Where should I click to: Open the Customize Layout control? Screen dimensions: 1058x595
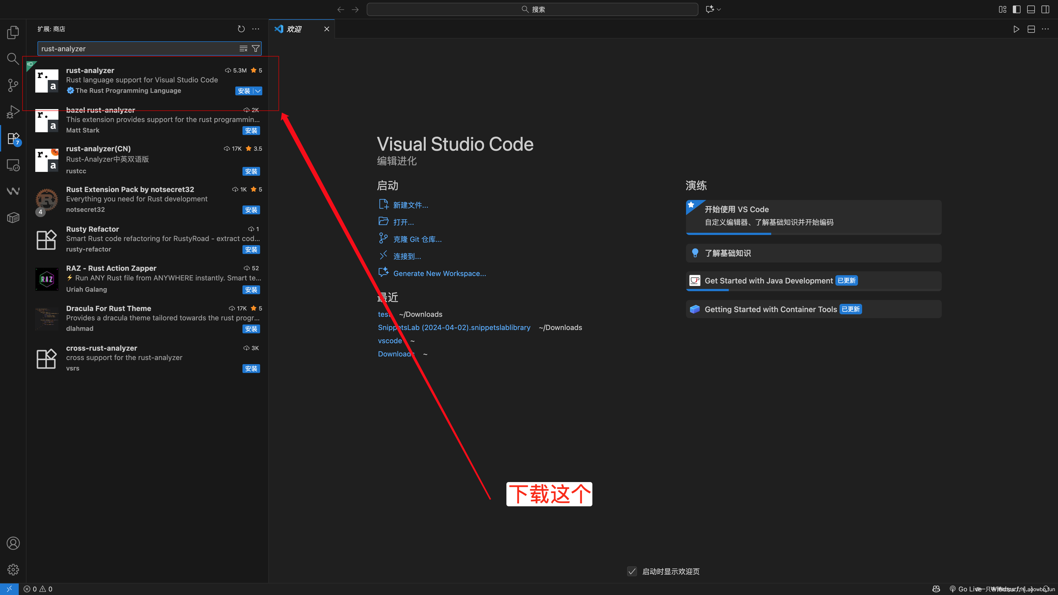click(x=1002, y=9)
